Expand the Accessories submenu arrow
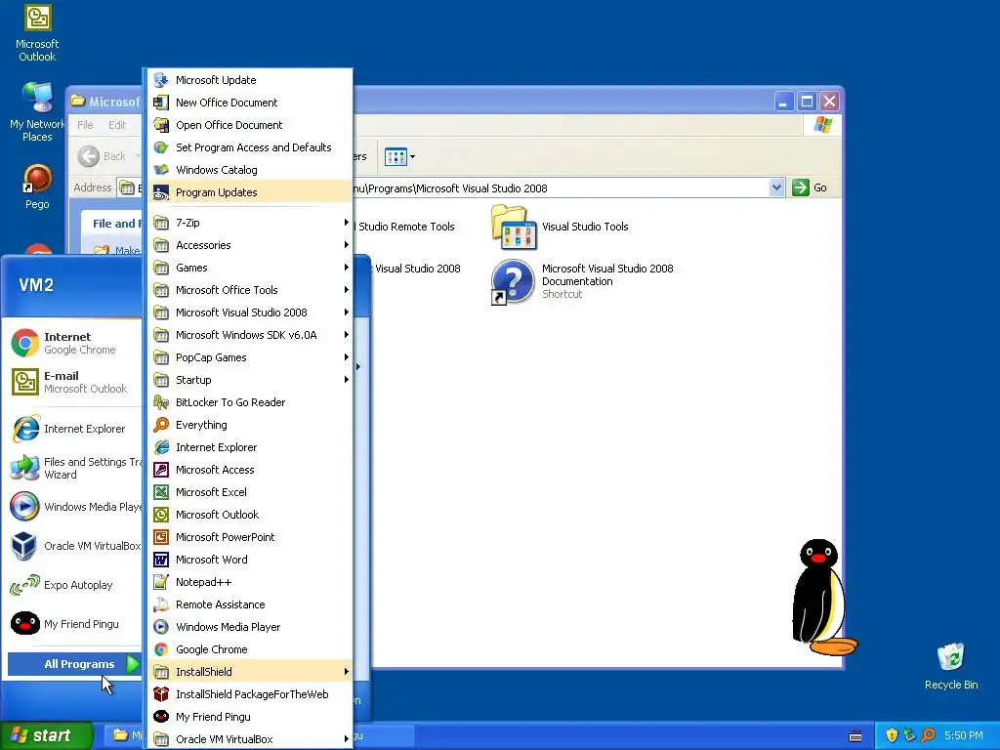The image size is (1000, 750). [347, 245]
